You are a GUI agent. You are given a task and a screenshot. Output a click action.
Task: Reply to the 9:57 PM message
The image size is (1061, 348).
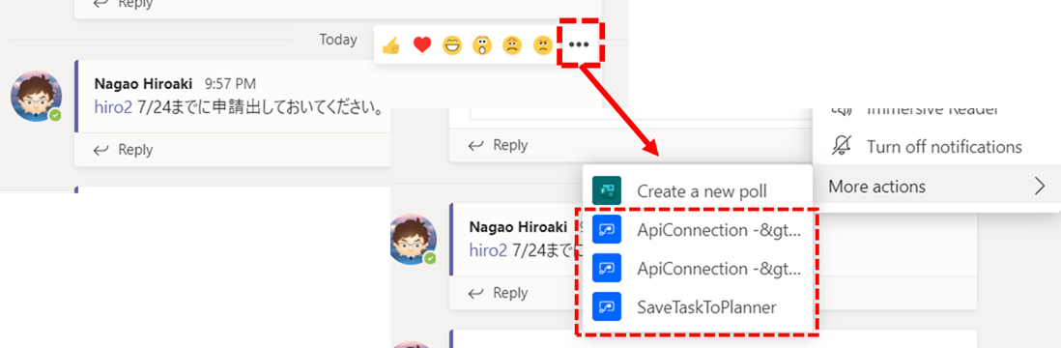coord(123,150)
